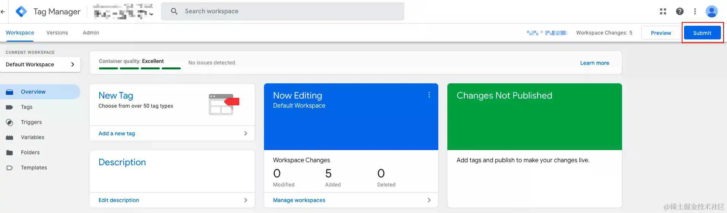Click the chevron next to Manage workspaces

point(429,200)
